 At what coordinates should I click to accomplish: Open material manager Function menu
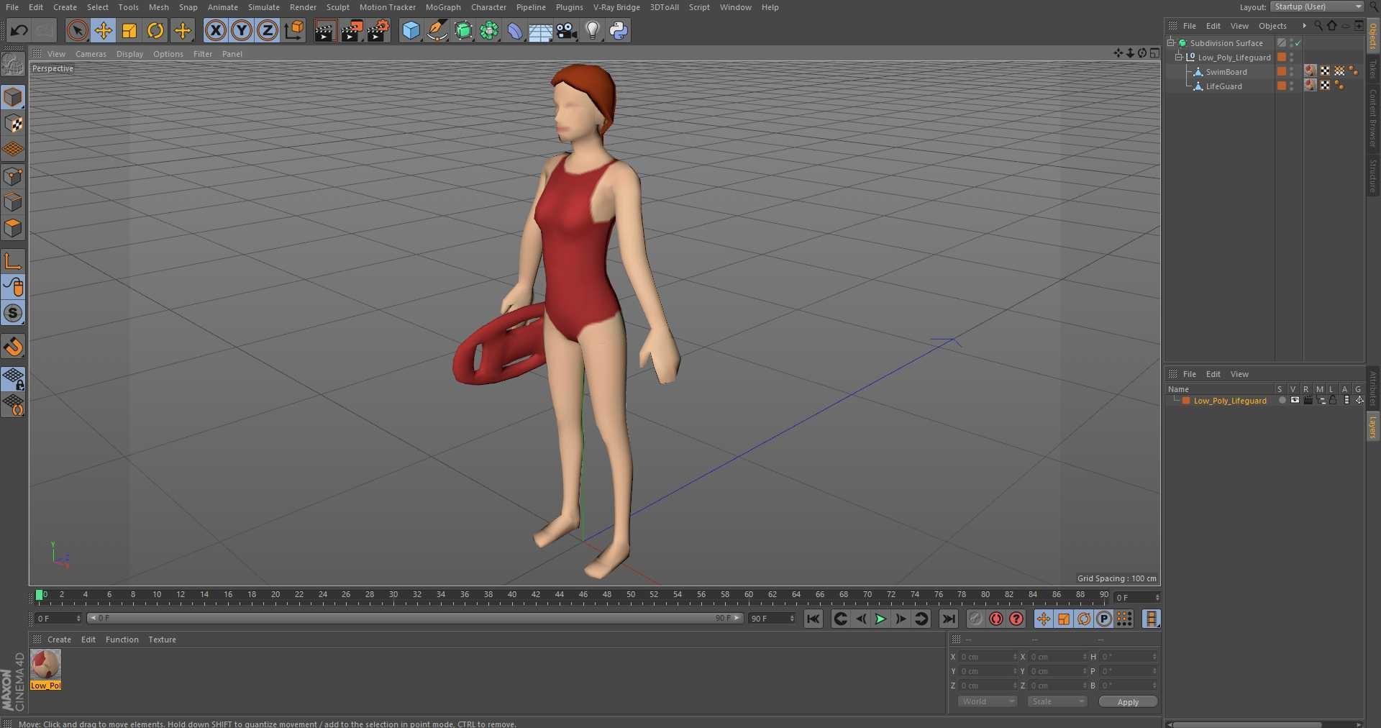122,640
